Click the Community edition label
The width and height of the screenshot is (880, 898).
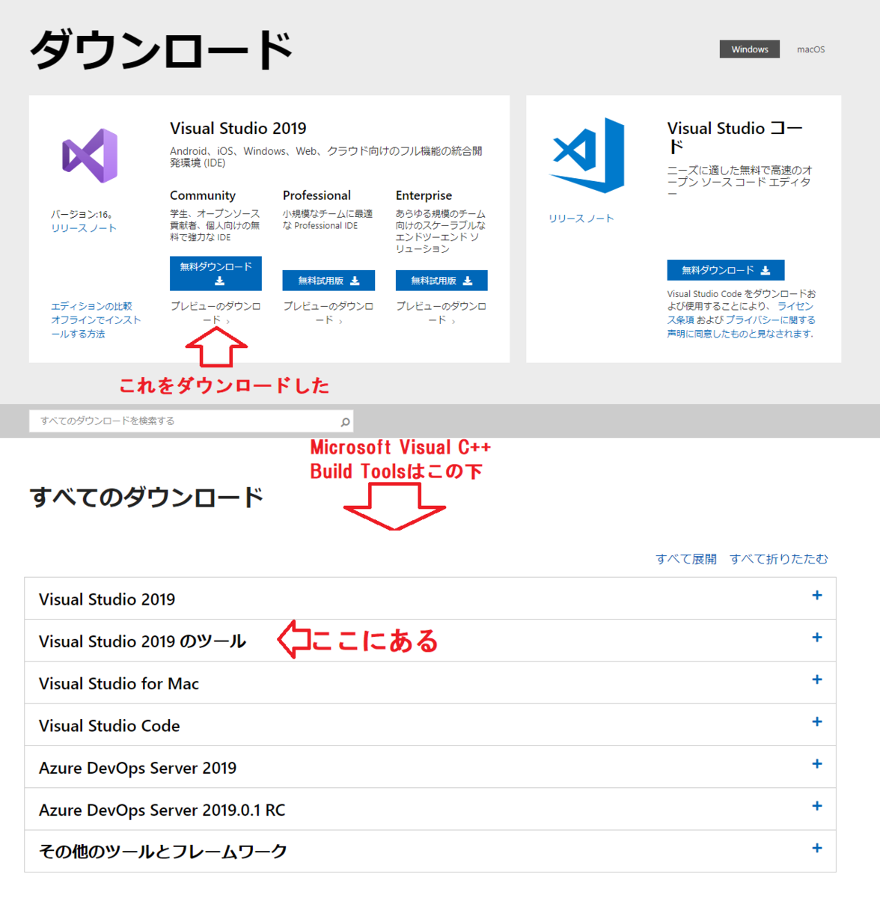[203, 195]
